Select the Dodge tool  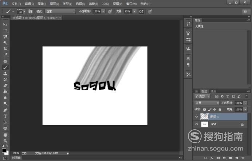(x=5, y=104)
